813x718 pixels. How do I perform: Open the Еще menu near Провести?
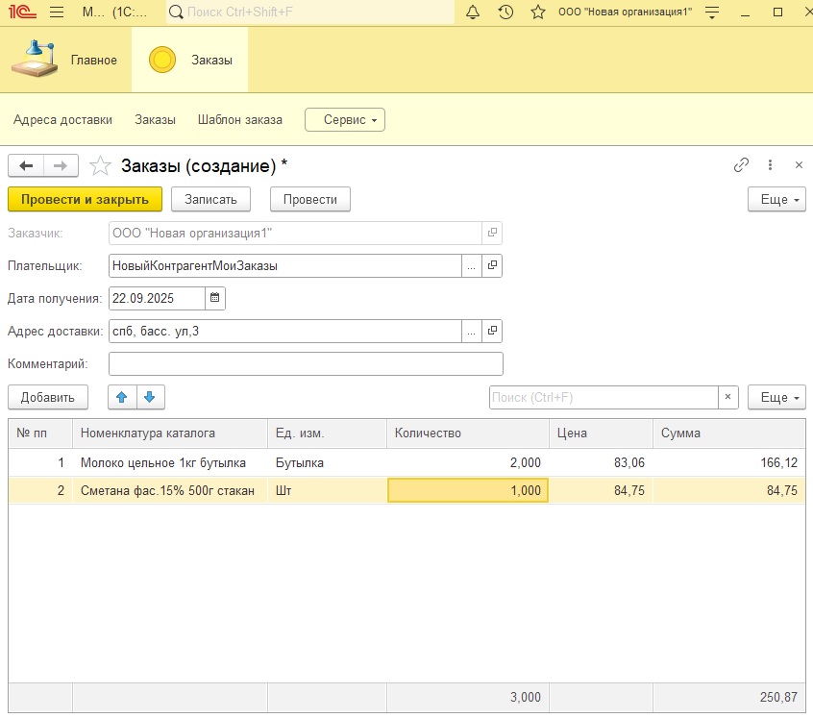pos(776,199)
